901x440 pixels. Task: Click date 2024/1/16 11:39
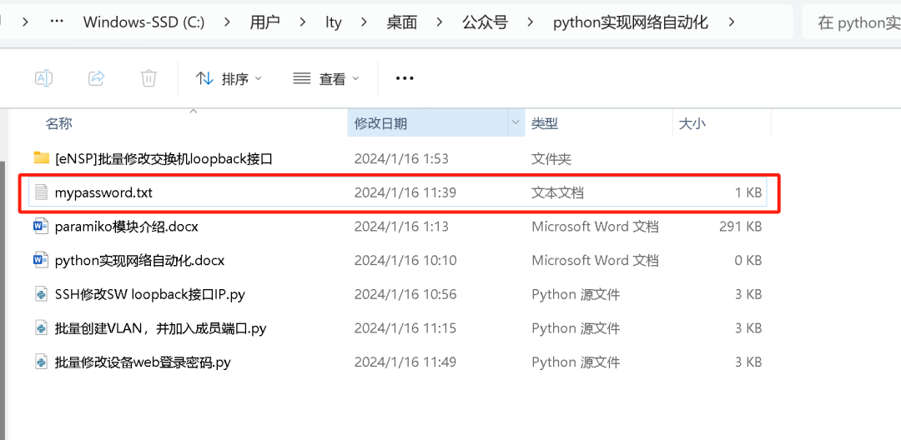(405, 192)
